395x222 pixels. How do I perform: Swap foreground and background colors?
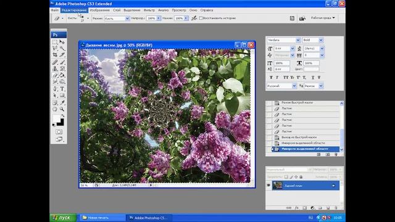point(63,116)
